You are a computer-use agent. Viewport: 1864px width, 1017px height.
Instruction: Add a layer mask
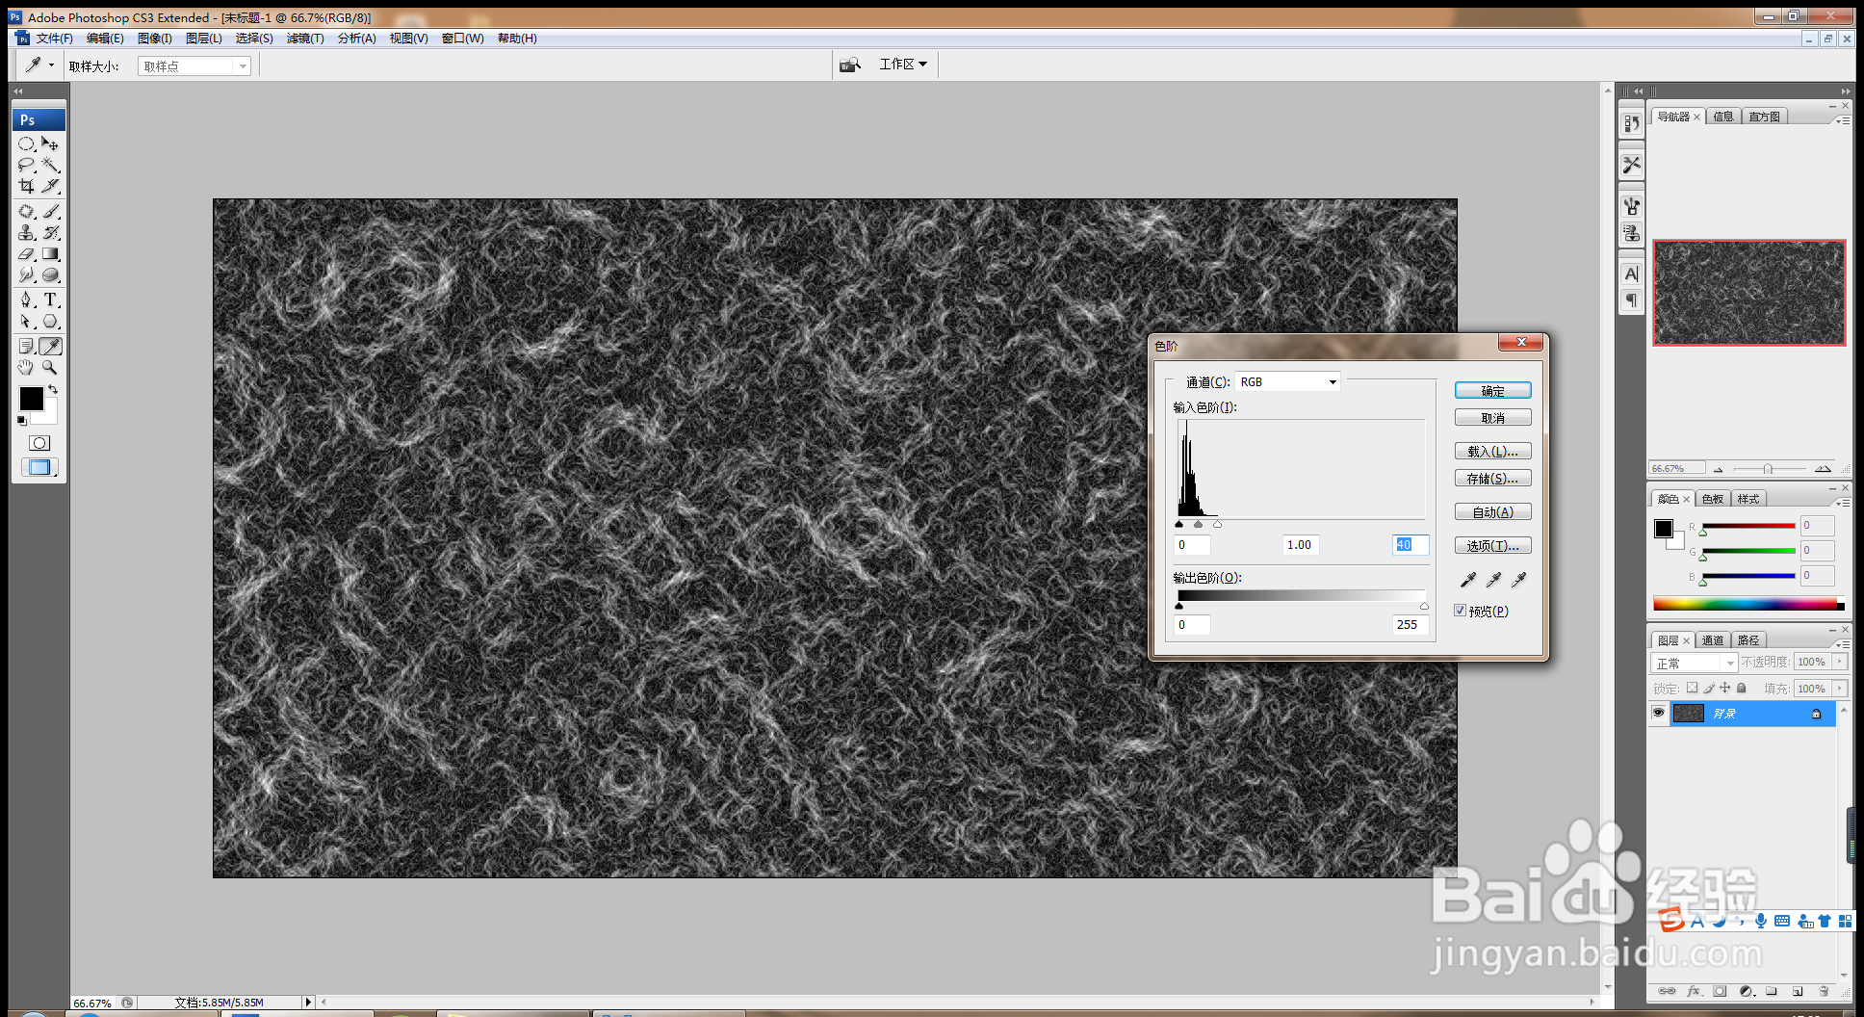[1720, 991]
